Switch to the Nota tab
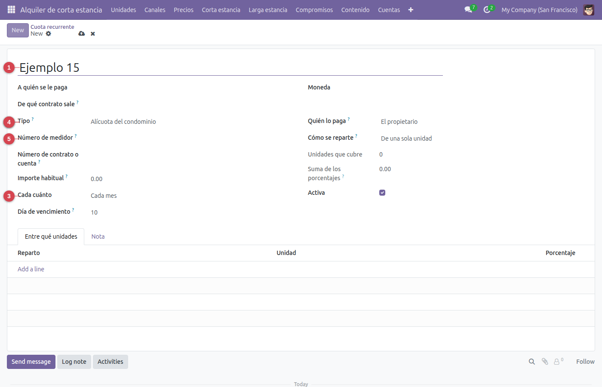 [x=98, y=236]
